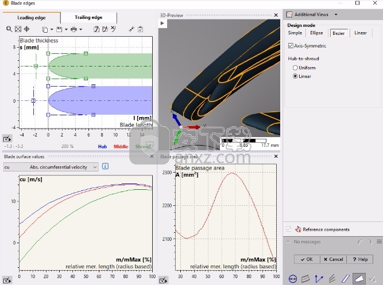Screen dimensions: 383x285
Task: Open Help for blade edges
Action: tap(360, 259)
